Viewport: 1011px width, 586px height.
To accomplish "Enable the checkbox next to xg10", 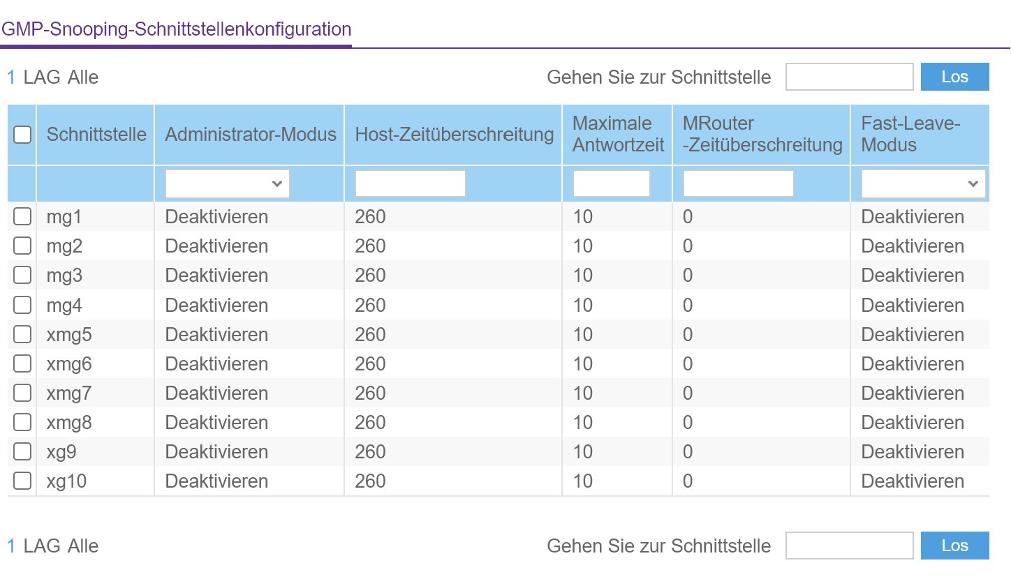I will (22, 481).
